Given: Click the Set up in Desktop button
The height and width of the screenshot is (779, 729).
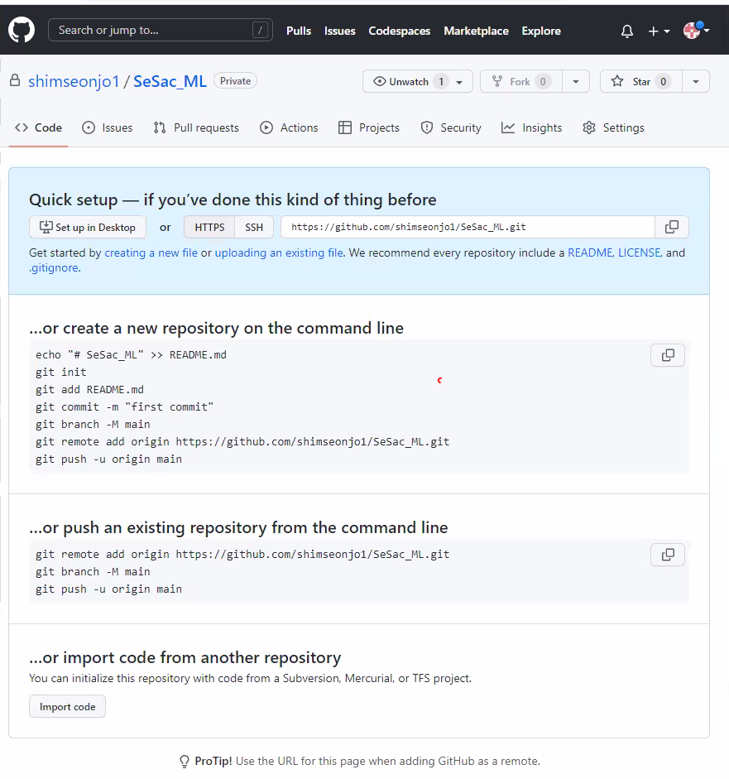Looking at the screenshot, I should tap(88, 227).
